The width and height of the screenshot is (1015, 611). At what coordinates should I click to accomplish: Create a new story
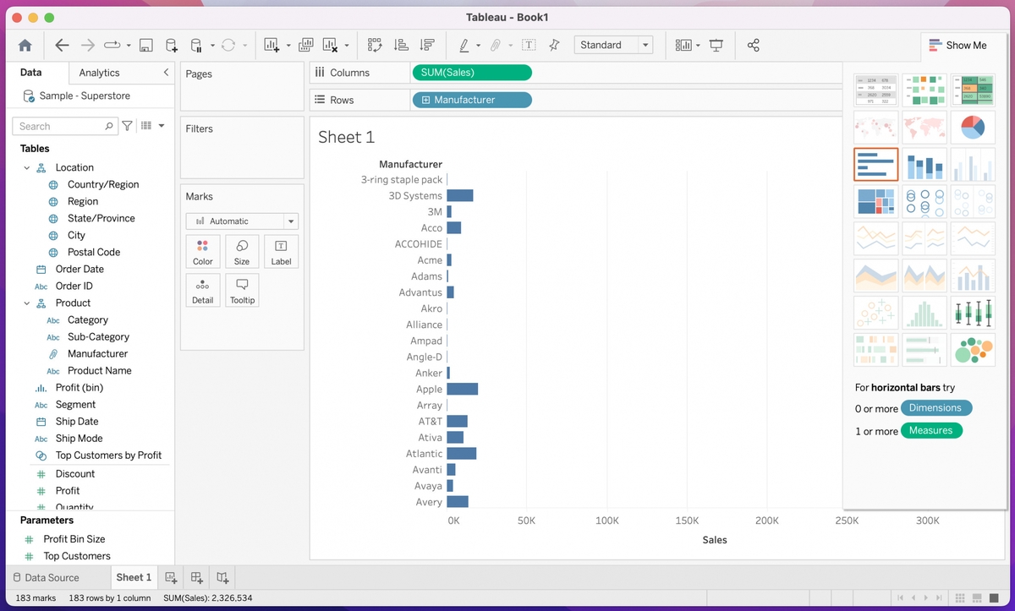coord(222,577)
